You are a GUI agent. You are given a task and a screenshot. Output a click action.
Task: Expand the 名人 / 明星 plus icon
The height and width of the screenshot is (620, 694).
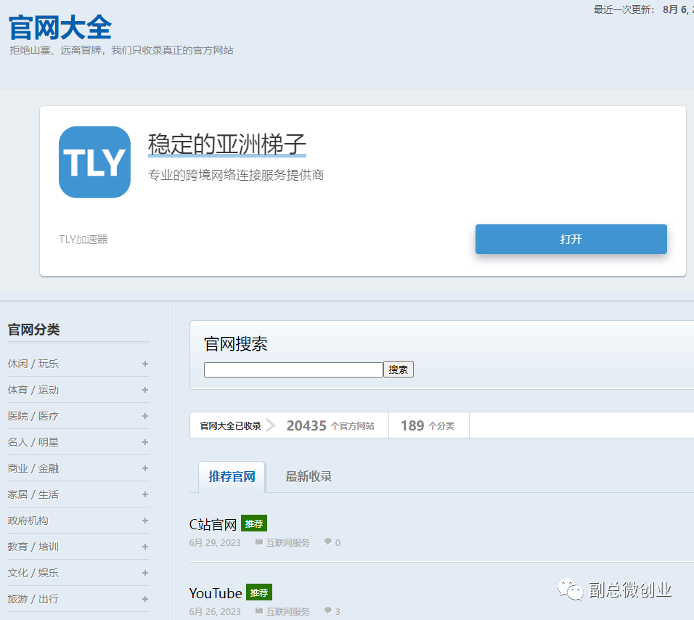pos(144,442)
